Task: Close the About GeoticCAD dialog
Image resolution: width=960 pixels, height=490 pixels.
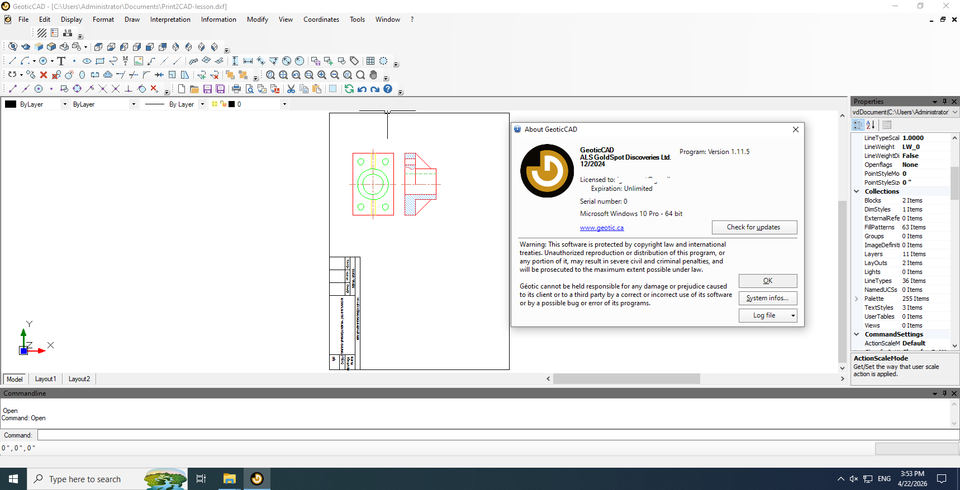Action: (x=796, y=129)
